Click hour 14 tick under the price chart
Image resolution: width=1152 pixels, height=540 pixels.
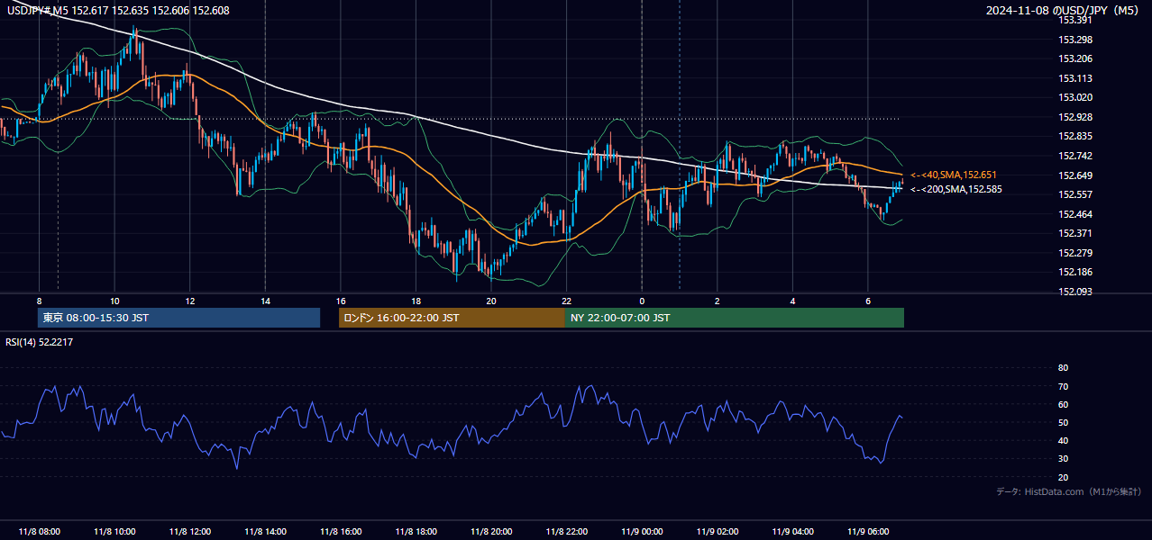click(x=265, y=301)
